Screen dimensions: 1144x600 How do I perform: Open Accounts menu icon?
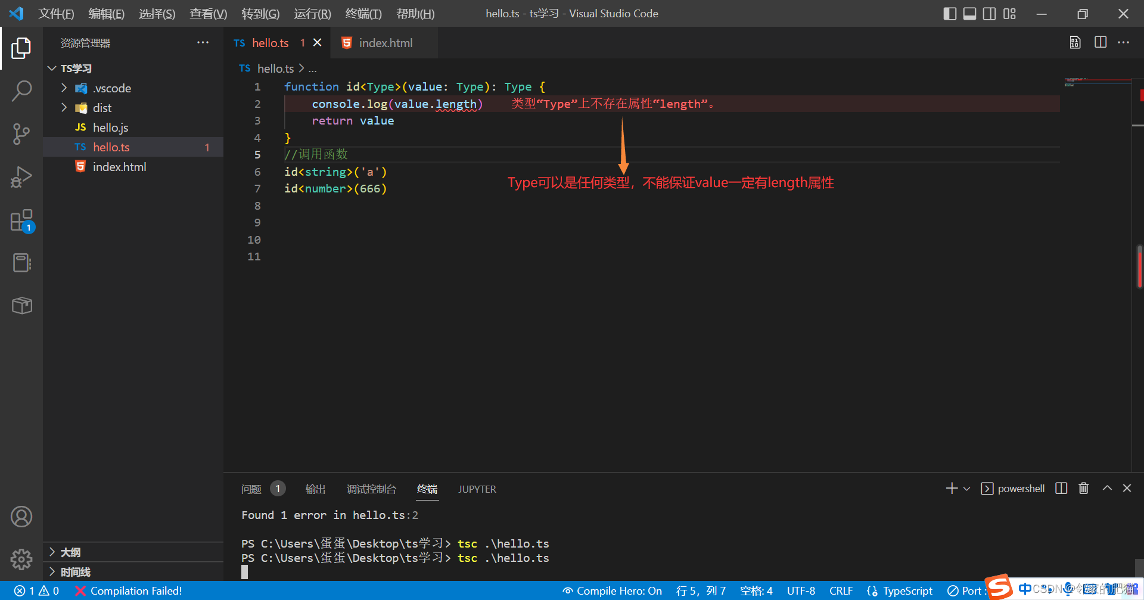(x=21, y=517)
